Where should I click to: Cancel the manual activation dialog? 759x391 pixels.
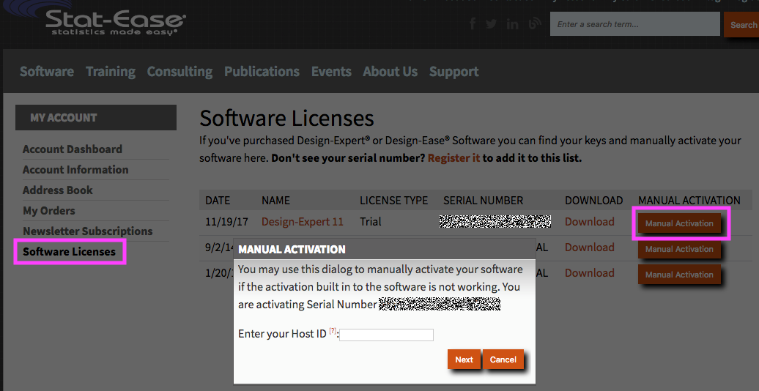tap(503, 360)
